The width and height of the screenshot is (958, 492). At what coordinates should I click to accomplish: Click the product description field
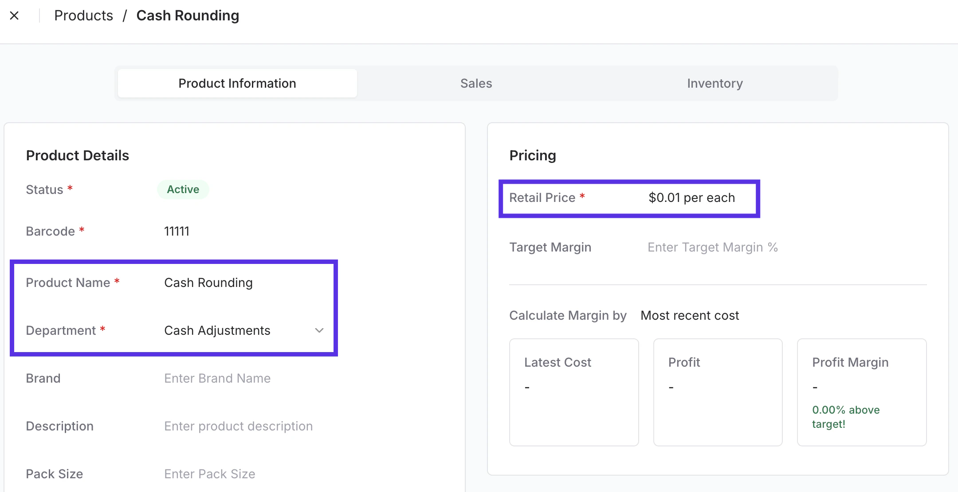click(238, 426)
